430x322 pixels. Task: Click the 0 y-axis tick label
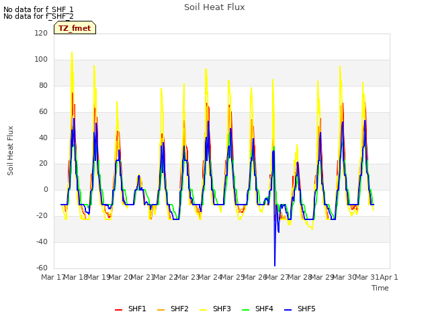click(46, 189)
